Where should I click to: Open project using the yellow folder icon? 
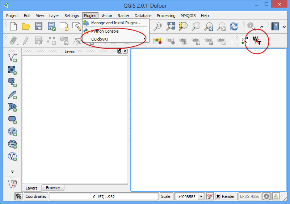[x=26, y=26]
